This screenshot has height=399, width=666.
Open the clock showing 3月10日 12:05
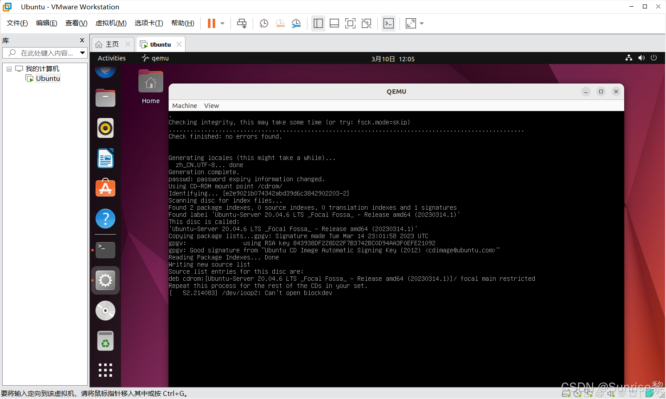click(393, 59)
